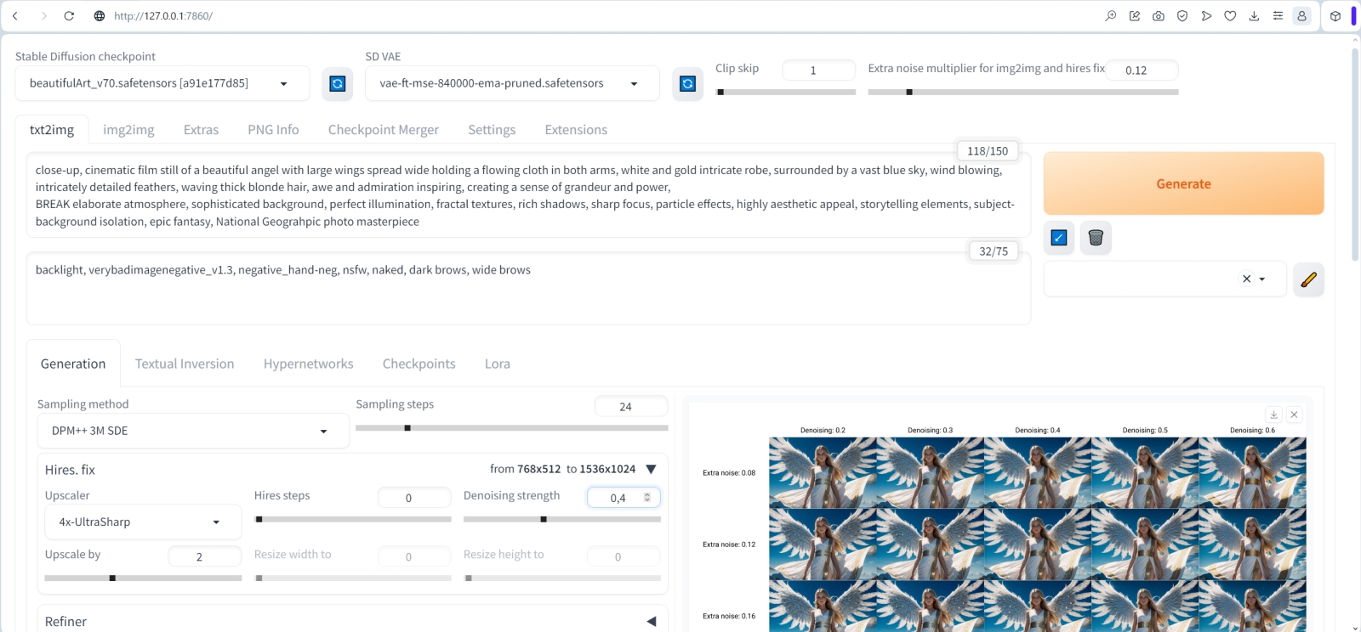Step the Denoising strength value spinner

(647, 497)
